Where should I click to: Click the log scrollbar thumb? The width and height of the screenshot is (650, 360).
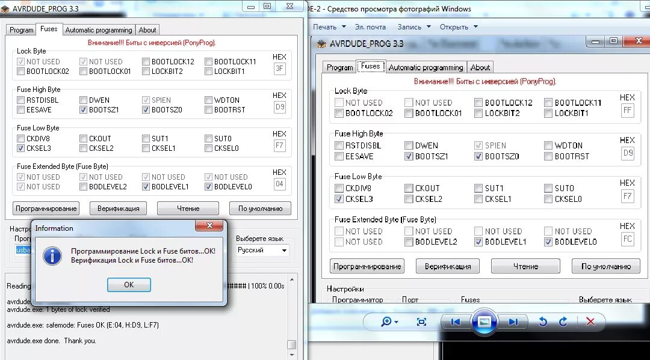(x=292, y=345)
